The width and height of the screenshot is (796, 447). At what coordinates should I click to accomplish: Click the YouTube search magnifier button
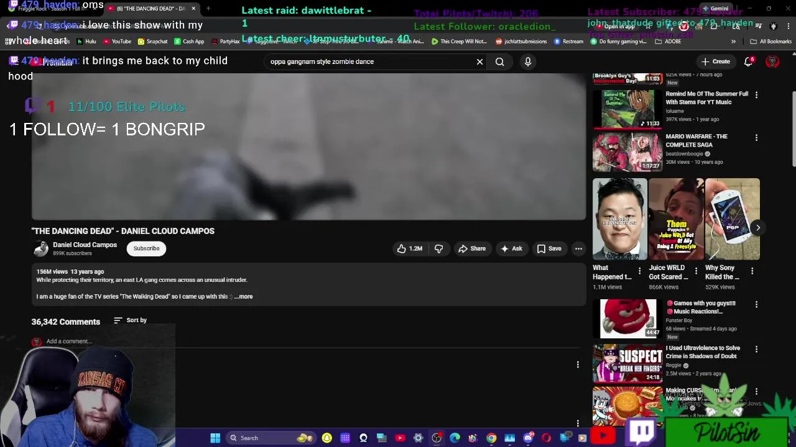499,61
